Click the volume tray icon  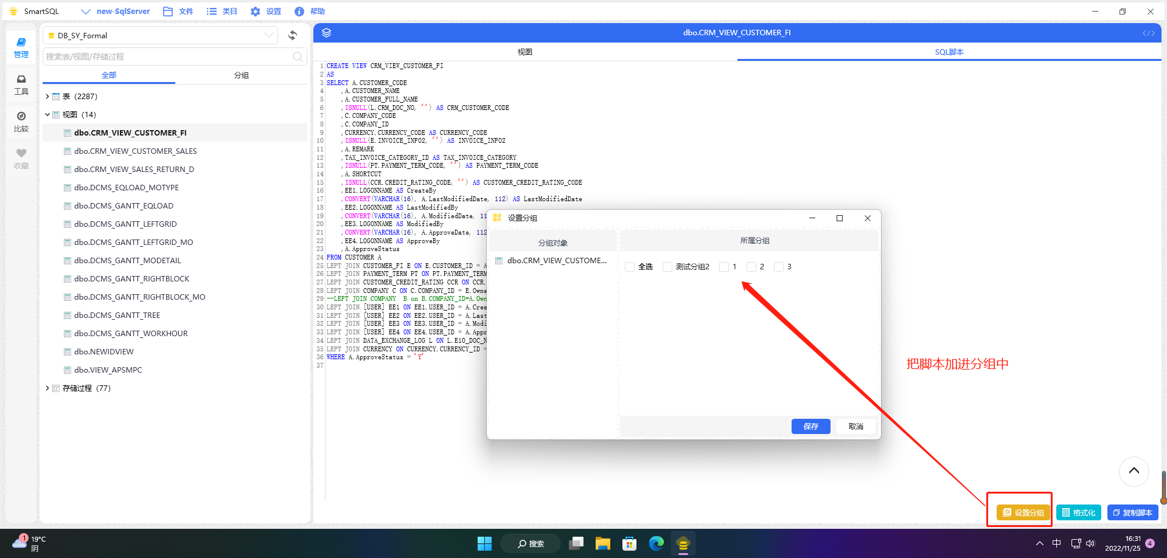pos(1090,543)
